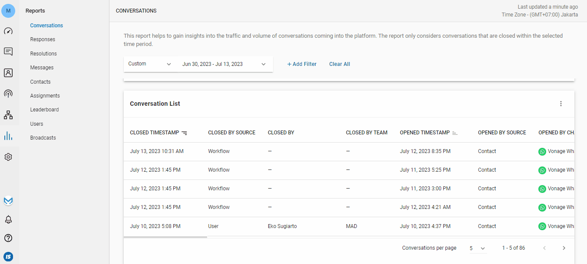Click the table's horizontal scrollbar

coord(165,237)
